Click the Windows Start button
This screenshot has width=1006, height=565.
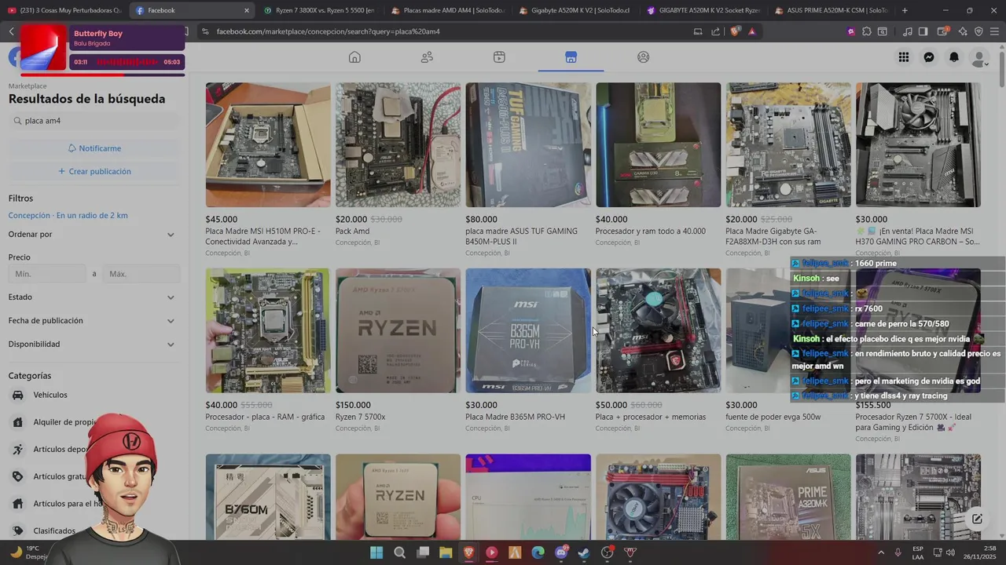(376, 552)
